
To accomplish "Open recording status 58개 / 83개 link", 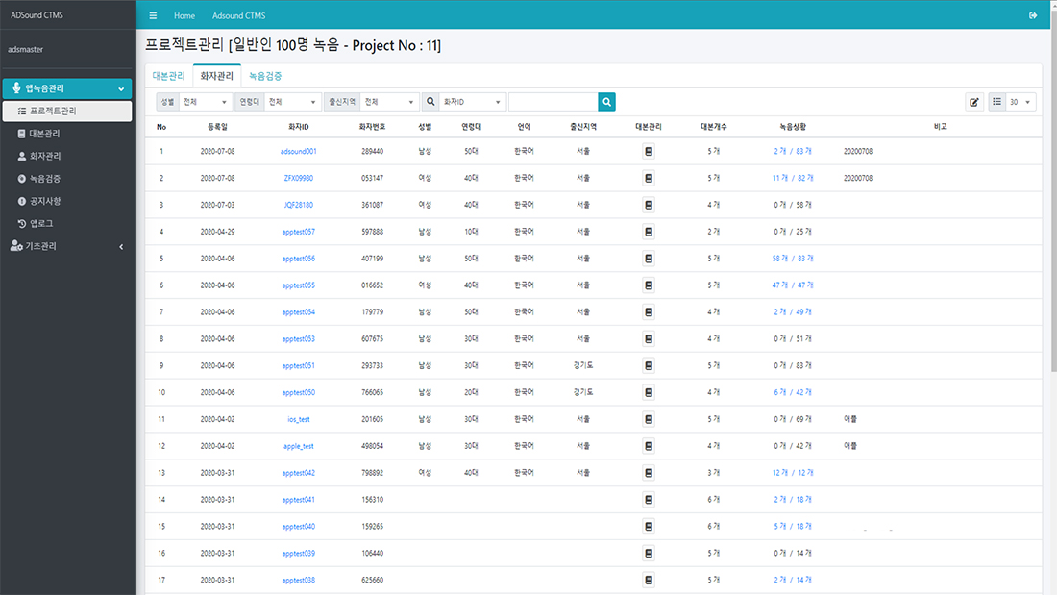I will point(793,259).
